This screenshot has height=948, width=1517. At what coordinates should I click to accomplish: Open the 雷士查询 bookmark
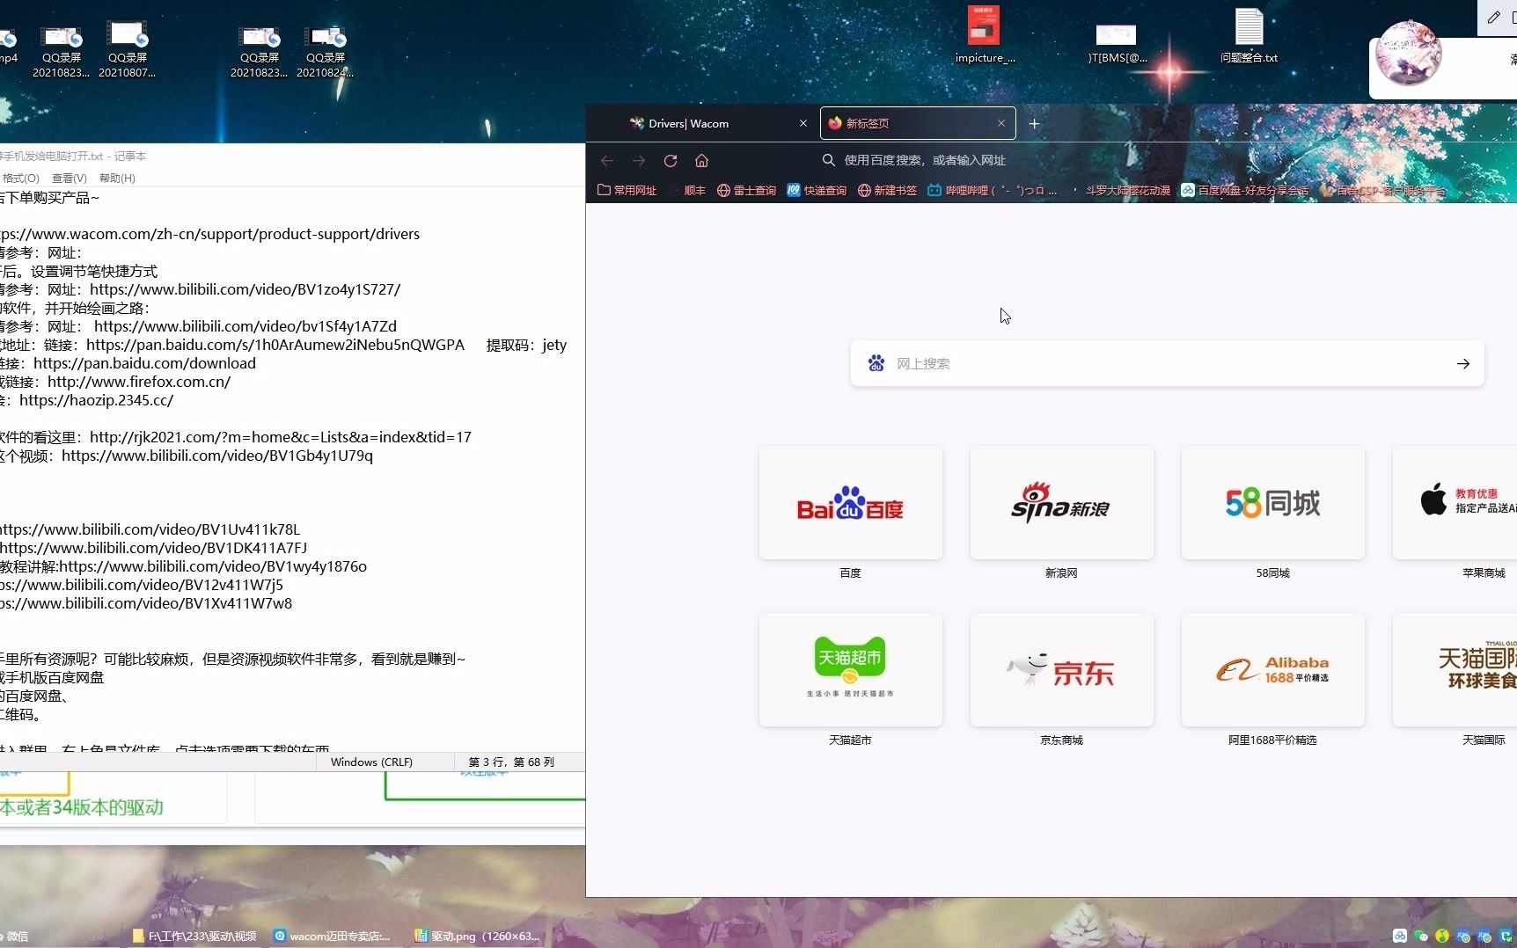(746, 190)
